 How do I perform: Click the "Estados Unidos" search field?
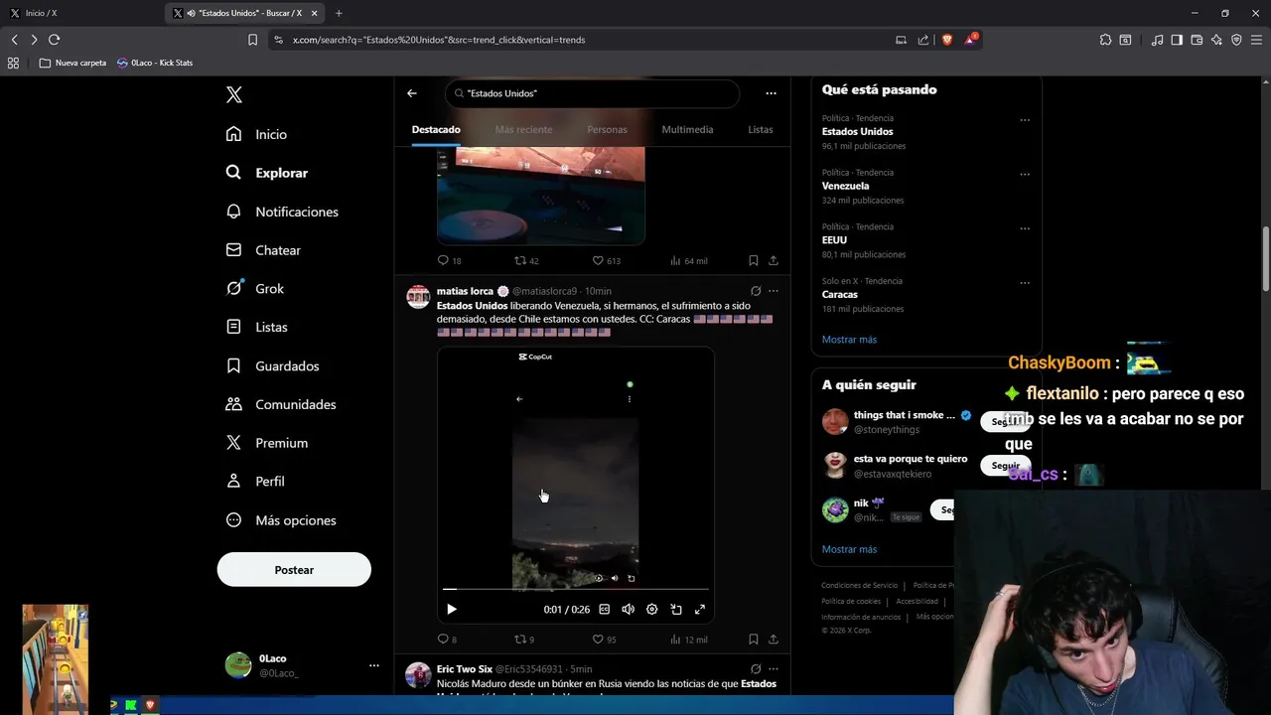point(592,93)
